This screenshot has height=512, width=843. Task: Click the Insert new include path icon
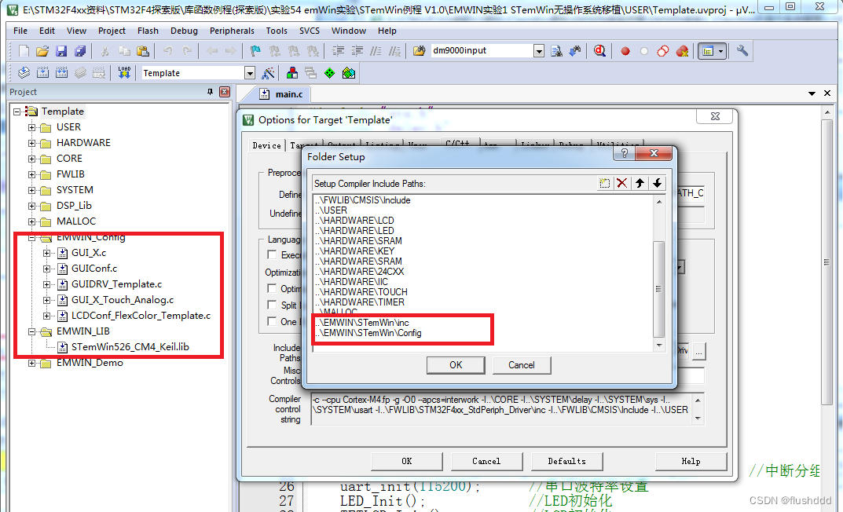tap(604, 182)
